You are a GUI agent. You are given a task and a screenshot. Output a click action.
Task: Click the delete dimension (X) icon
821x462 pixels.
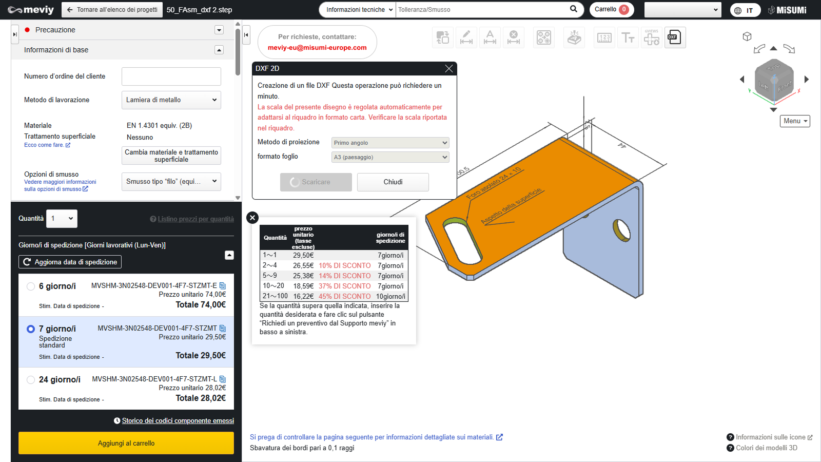click(514, 37)
